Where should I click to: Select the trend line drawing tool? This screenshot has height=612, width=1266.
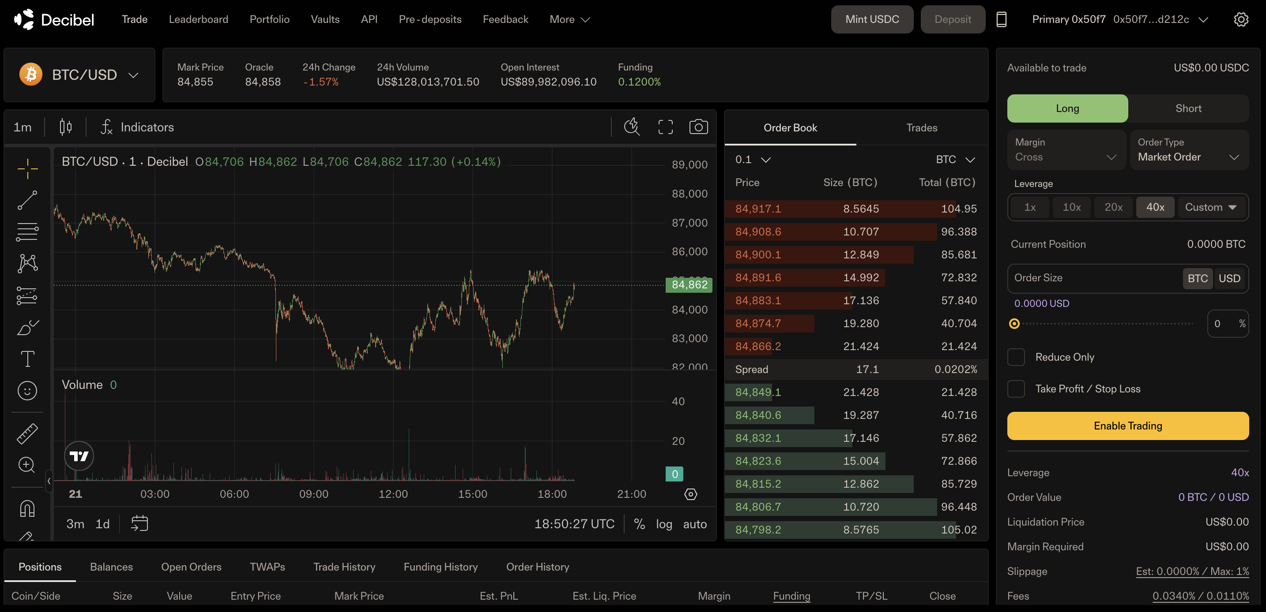[x=27, y=200]
